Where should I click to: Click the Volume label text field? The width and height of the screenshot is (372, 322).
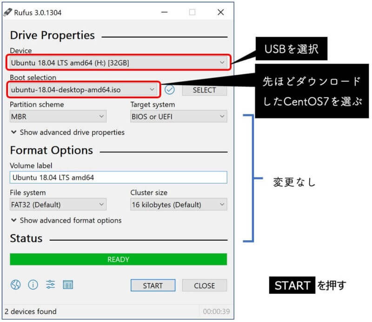click(118, 177)
